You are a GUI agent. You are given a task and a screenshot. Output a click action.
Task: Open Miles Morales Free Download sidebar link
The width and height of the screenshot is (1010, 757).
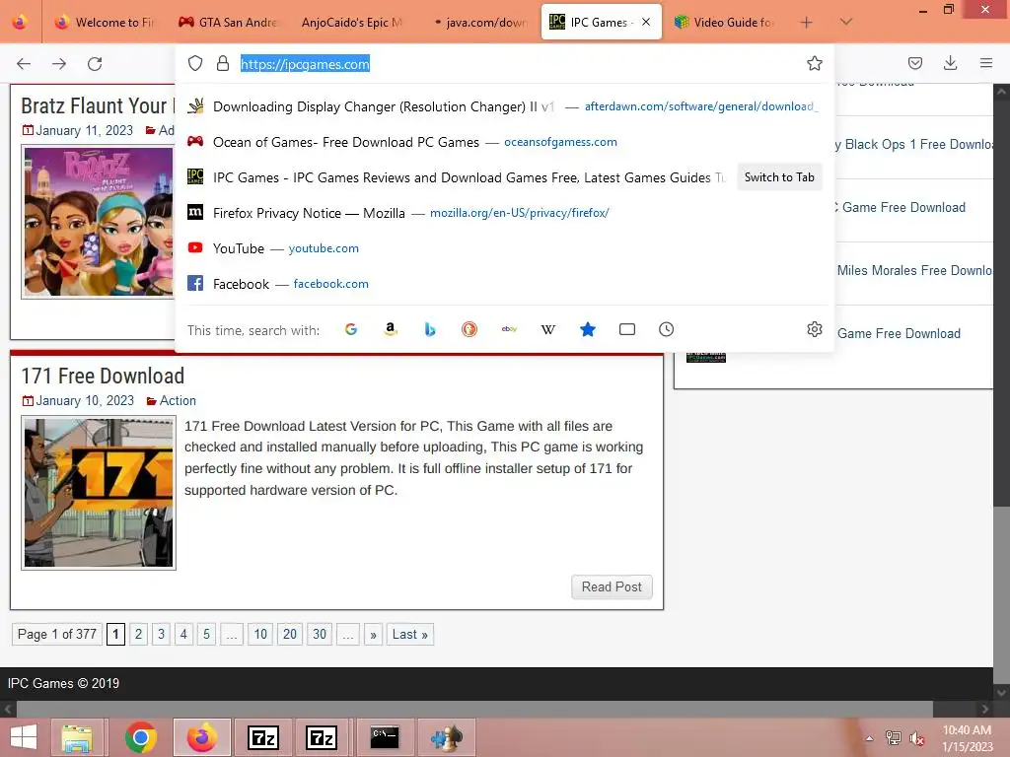[x=914, y=270]
